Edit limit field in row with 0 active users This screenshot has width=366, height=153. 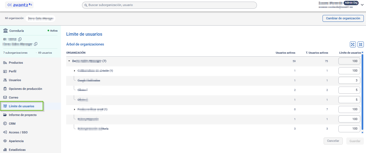pos(349,109)
